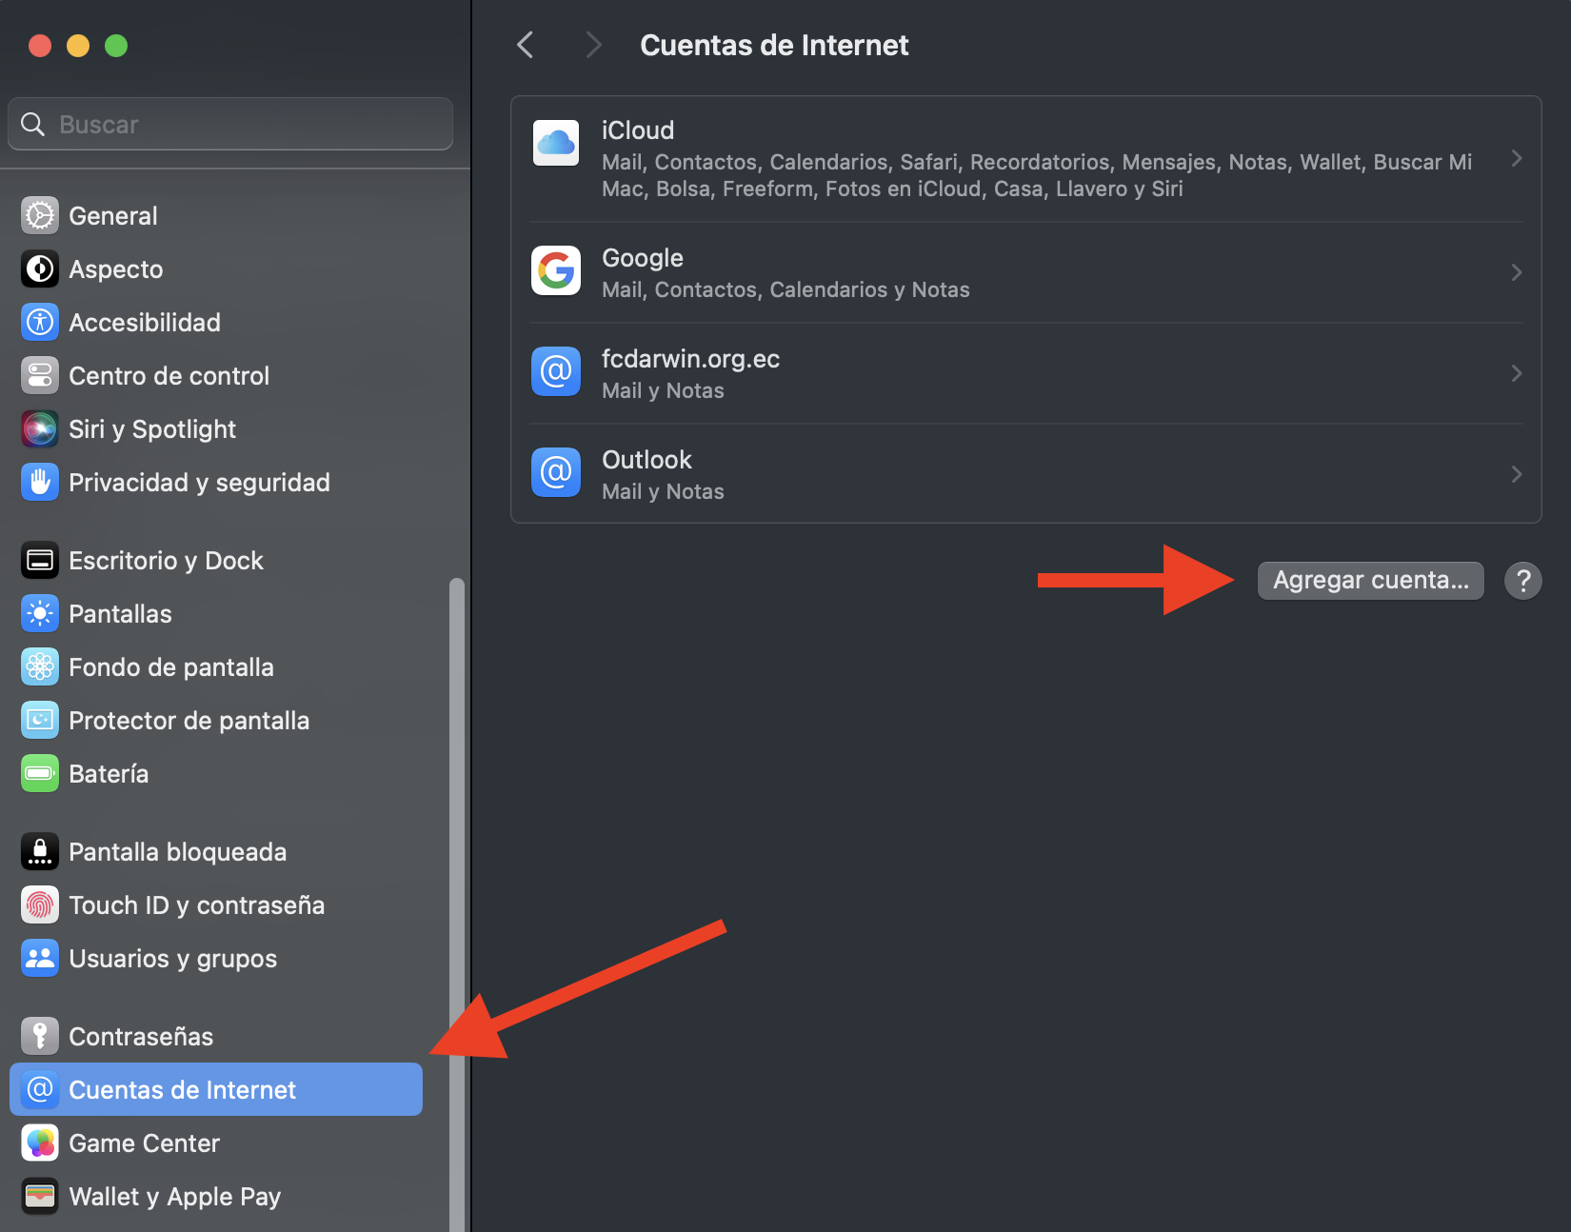Viewport: 1571px width, 1232px height.
Task: Open the Centro de control icon
Action: click(40, 376)
